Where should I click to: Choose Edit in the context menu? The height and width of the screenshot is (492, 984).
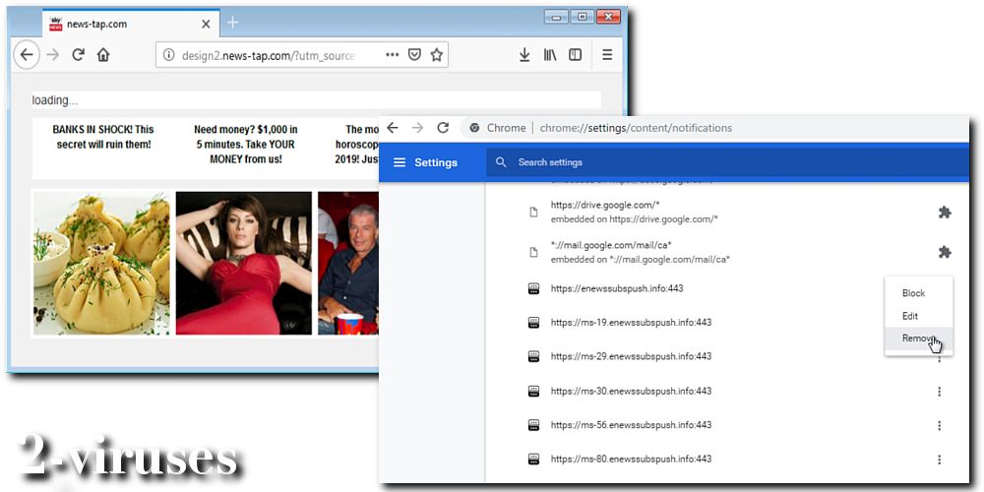[x=919, y=316]
